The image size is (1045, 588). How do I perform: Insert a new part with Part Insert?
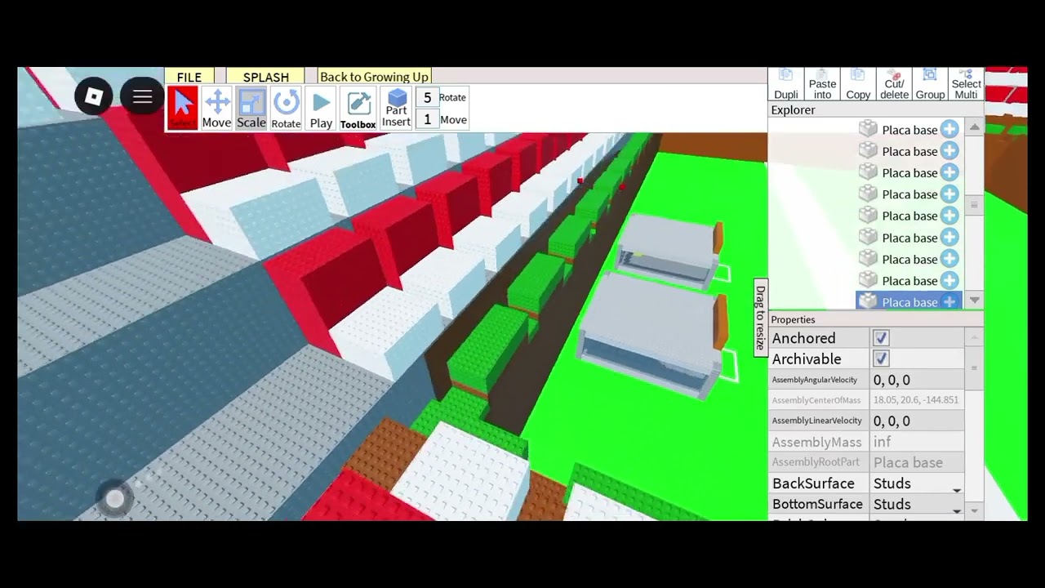(396, 109)
